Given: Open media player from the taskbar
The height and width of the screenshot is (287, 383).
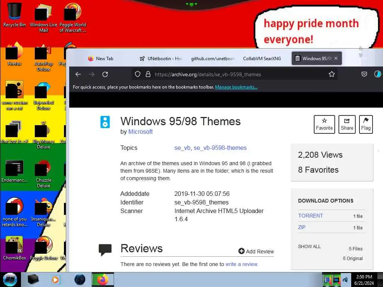Looking at the screenshot, I should (55, 280).
